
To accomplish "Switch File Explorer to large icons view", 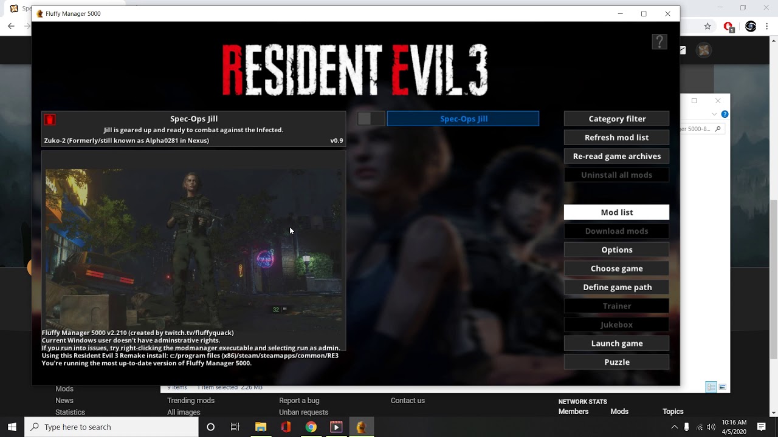I will pos(723,387).
